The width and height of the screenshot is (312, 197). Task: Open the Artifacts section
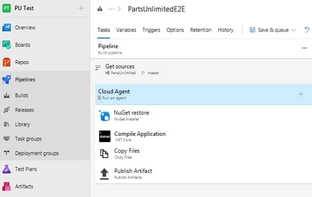[x=24, y=186]
